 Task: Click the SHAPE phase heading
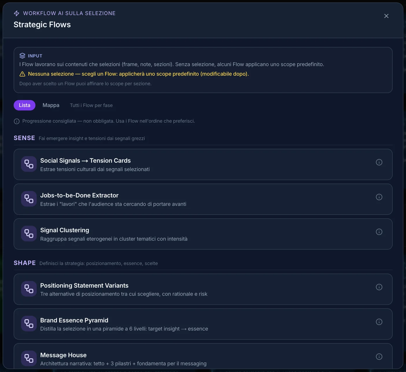25,263
